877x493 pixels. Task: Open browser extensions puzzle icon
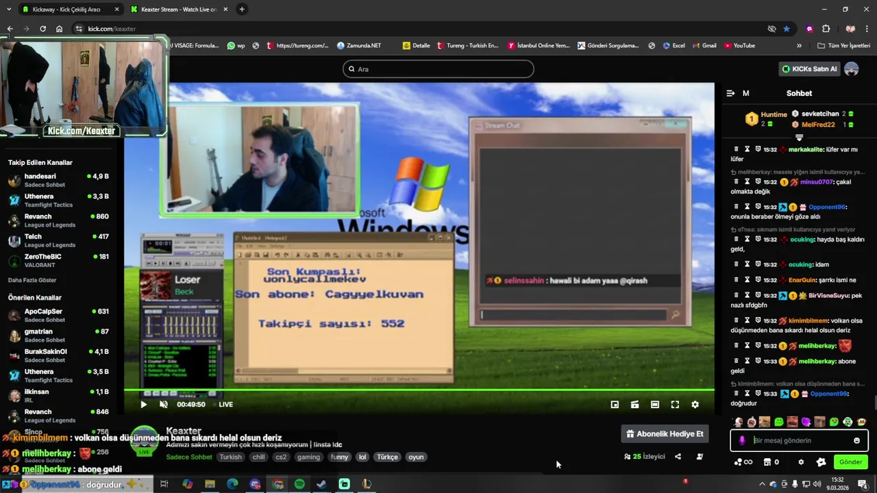coord(826,29)
